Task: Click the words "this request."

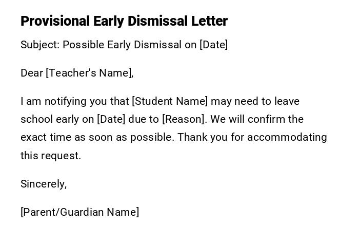Action: (51, 156)
